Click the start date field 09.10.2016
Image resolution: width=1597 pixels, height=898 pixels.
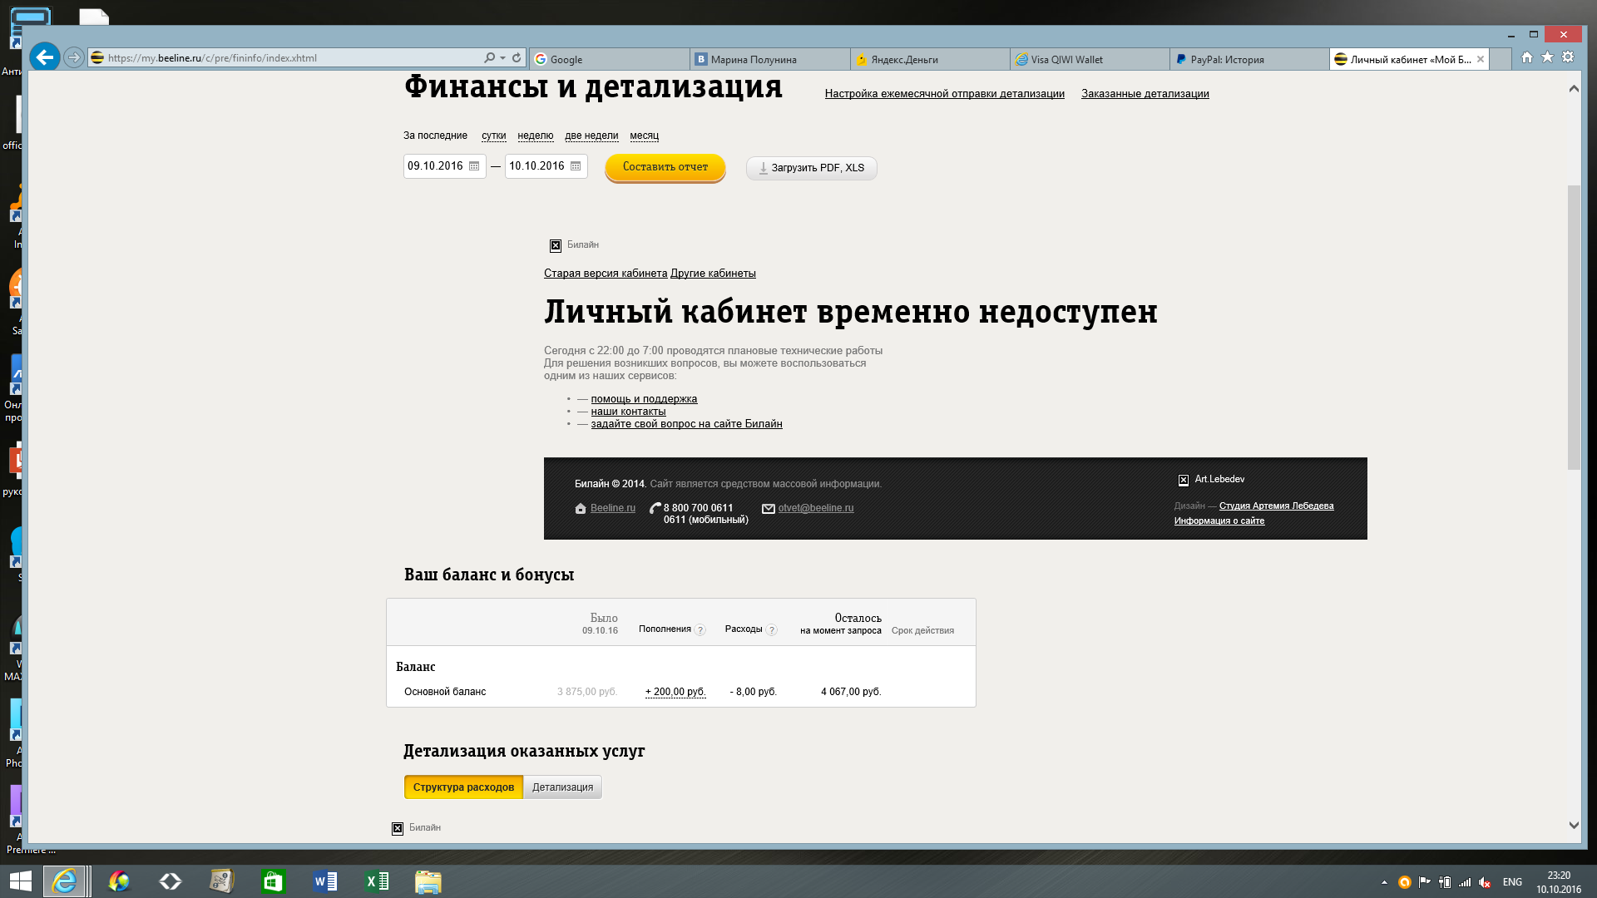[444, 166]
